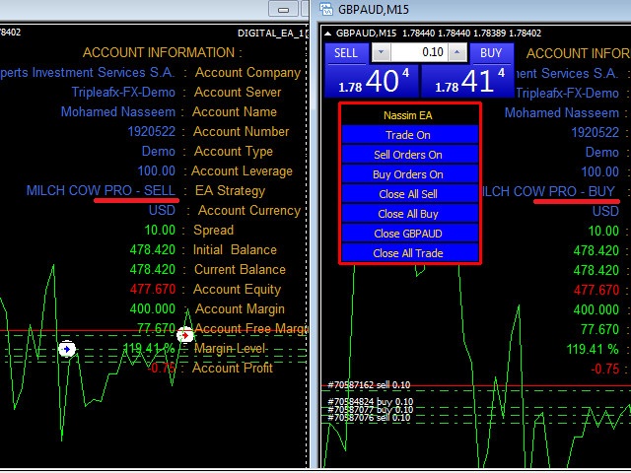This screenshot has height=473, width=631.
Task: Click Close All Buy
Action: (x=410, y=214)
